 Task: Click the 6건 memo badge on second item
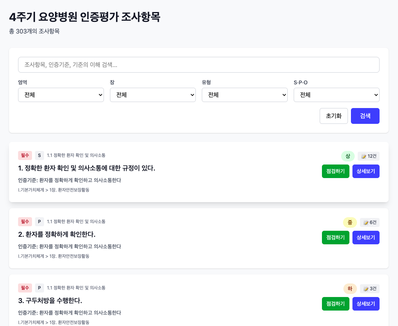(x=369, y=222)
